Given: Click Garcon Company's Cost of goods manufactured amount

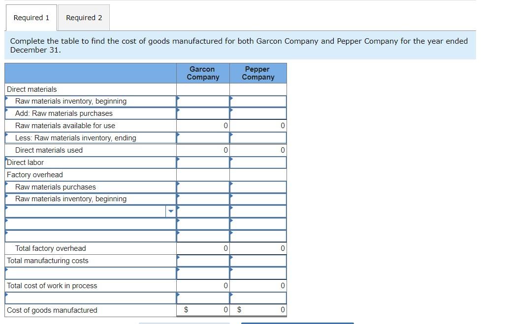Looking at the screenshot, I should point(217,310).
